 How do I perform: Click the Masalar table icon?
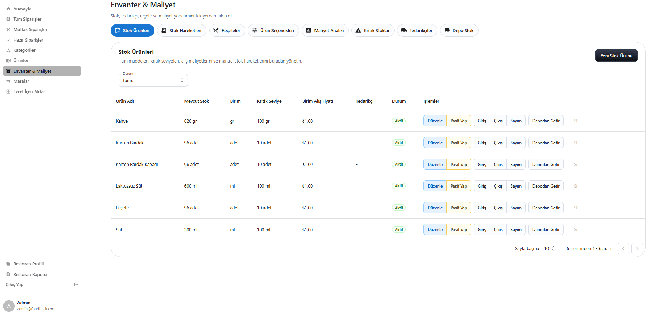point(8,81)
